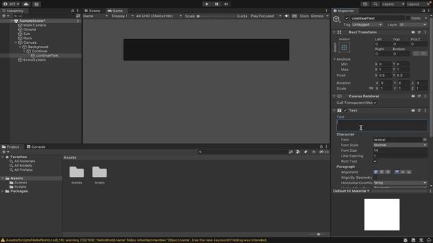433x243 pixels.
Task: Collapse the Background node in Hierarchy
Action: [20, 47]
